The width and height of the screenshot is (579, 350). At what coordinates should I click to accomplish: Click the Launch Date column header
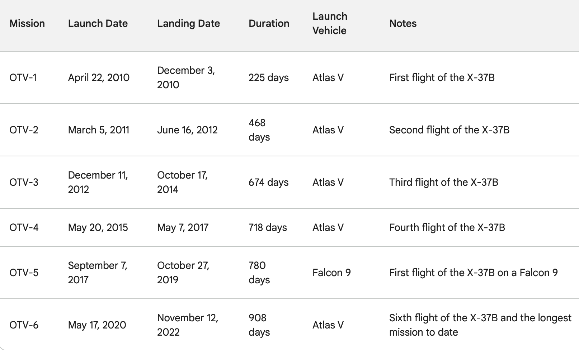tap(98, 24)
